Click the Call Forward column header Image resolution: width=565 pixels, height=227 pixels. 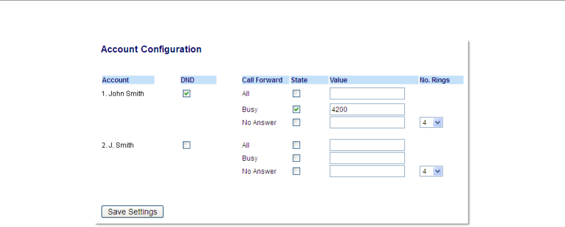[262, 80]
